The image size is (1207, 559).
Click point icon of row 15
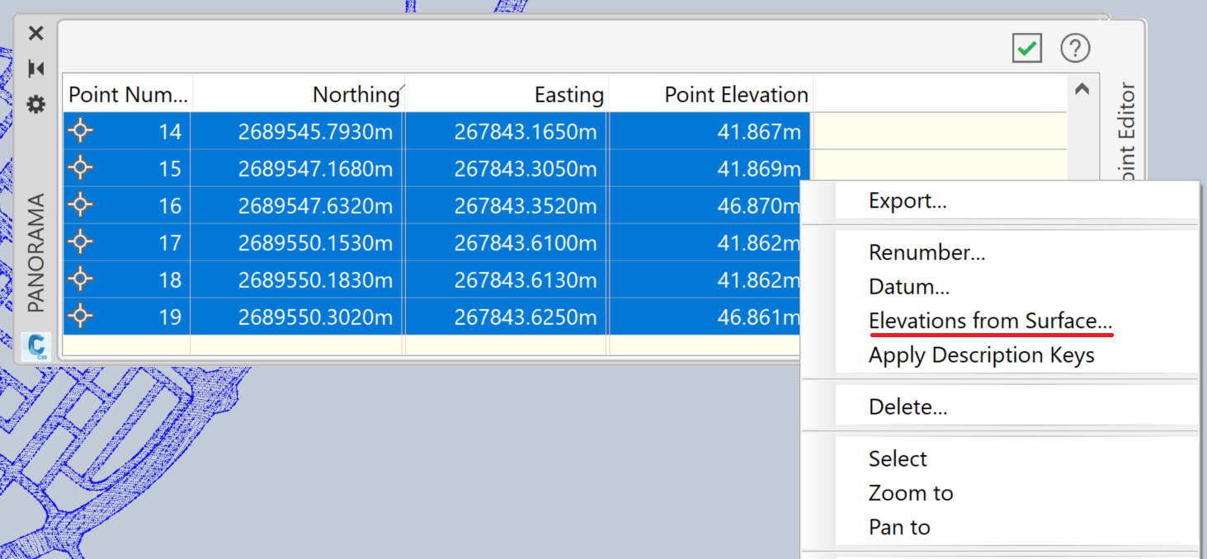click(x=80, y=168)
